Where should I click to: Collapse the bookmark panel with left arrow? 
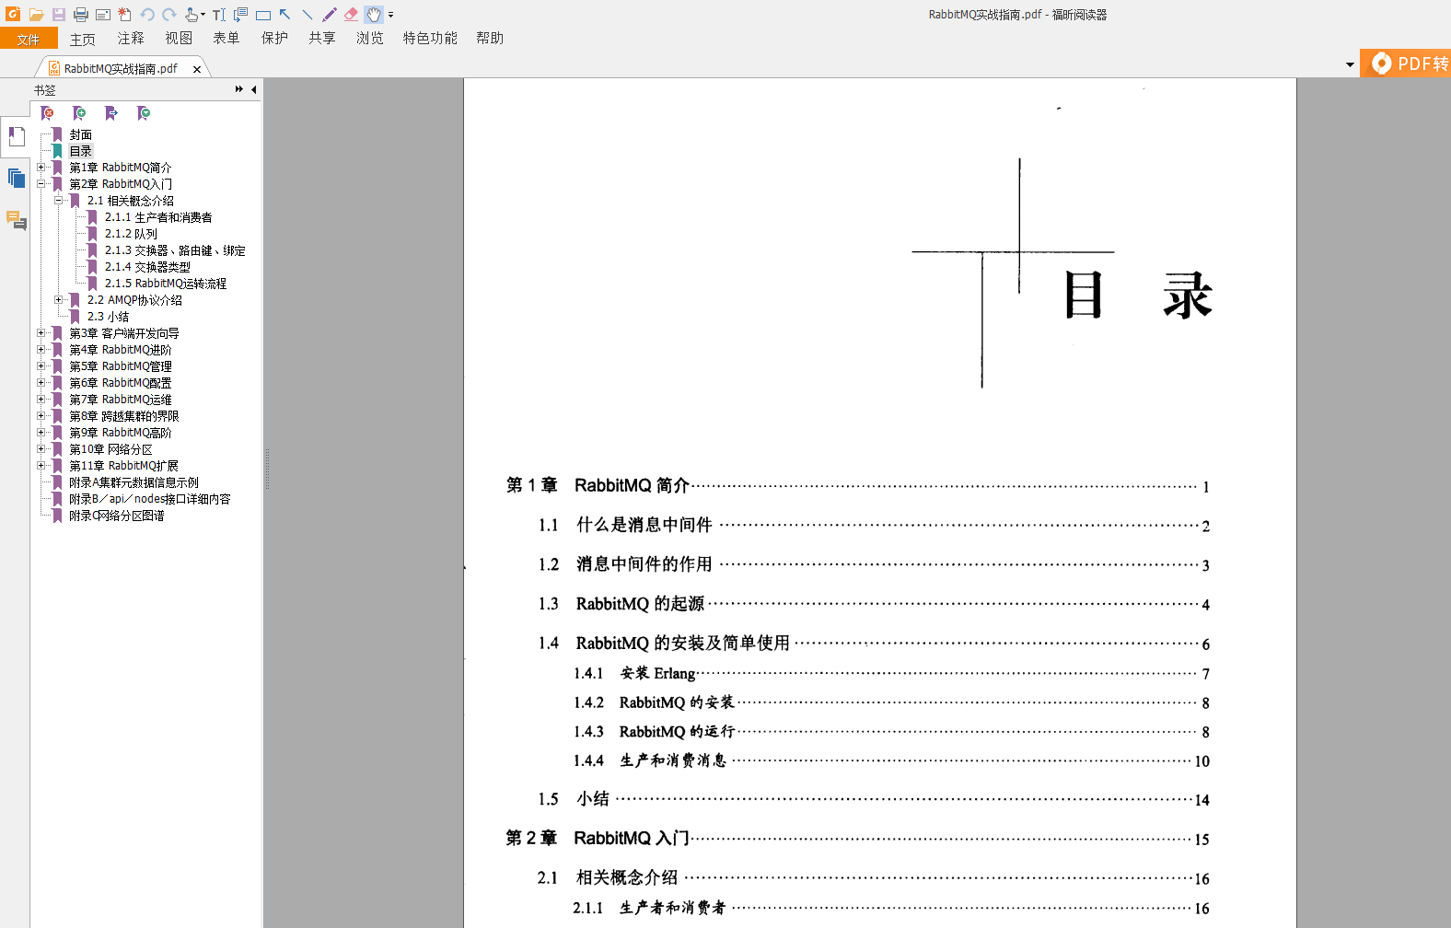tap(253, 89)
